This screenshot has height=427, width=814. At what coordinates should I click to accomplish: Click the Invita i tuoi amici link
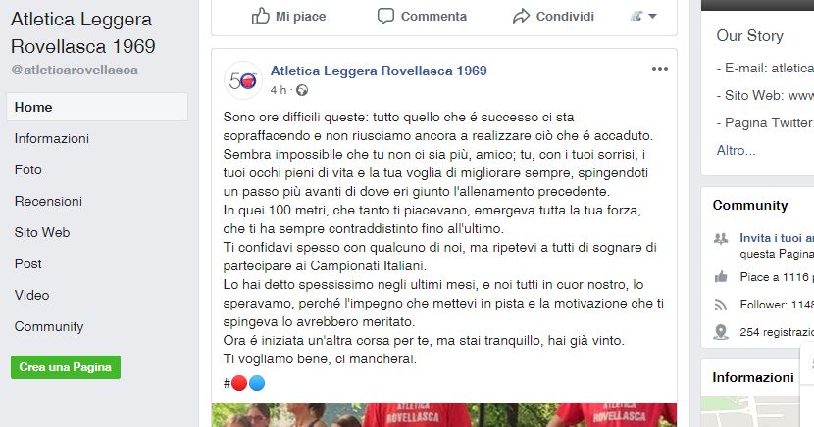tap(777, 238)
